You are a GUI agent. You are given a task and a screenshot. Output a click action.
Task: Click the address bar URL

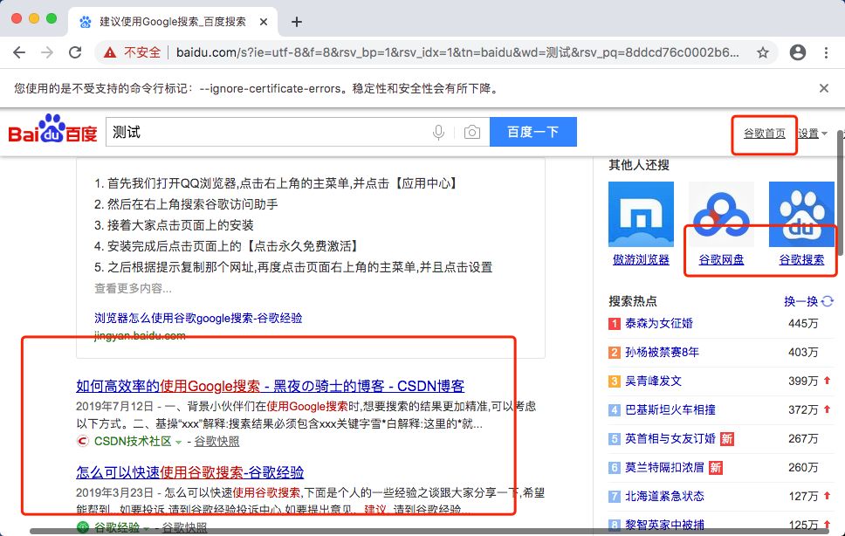pos(457,52)
